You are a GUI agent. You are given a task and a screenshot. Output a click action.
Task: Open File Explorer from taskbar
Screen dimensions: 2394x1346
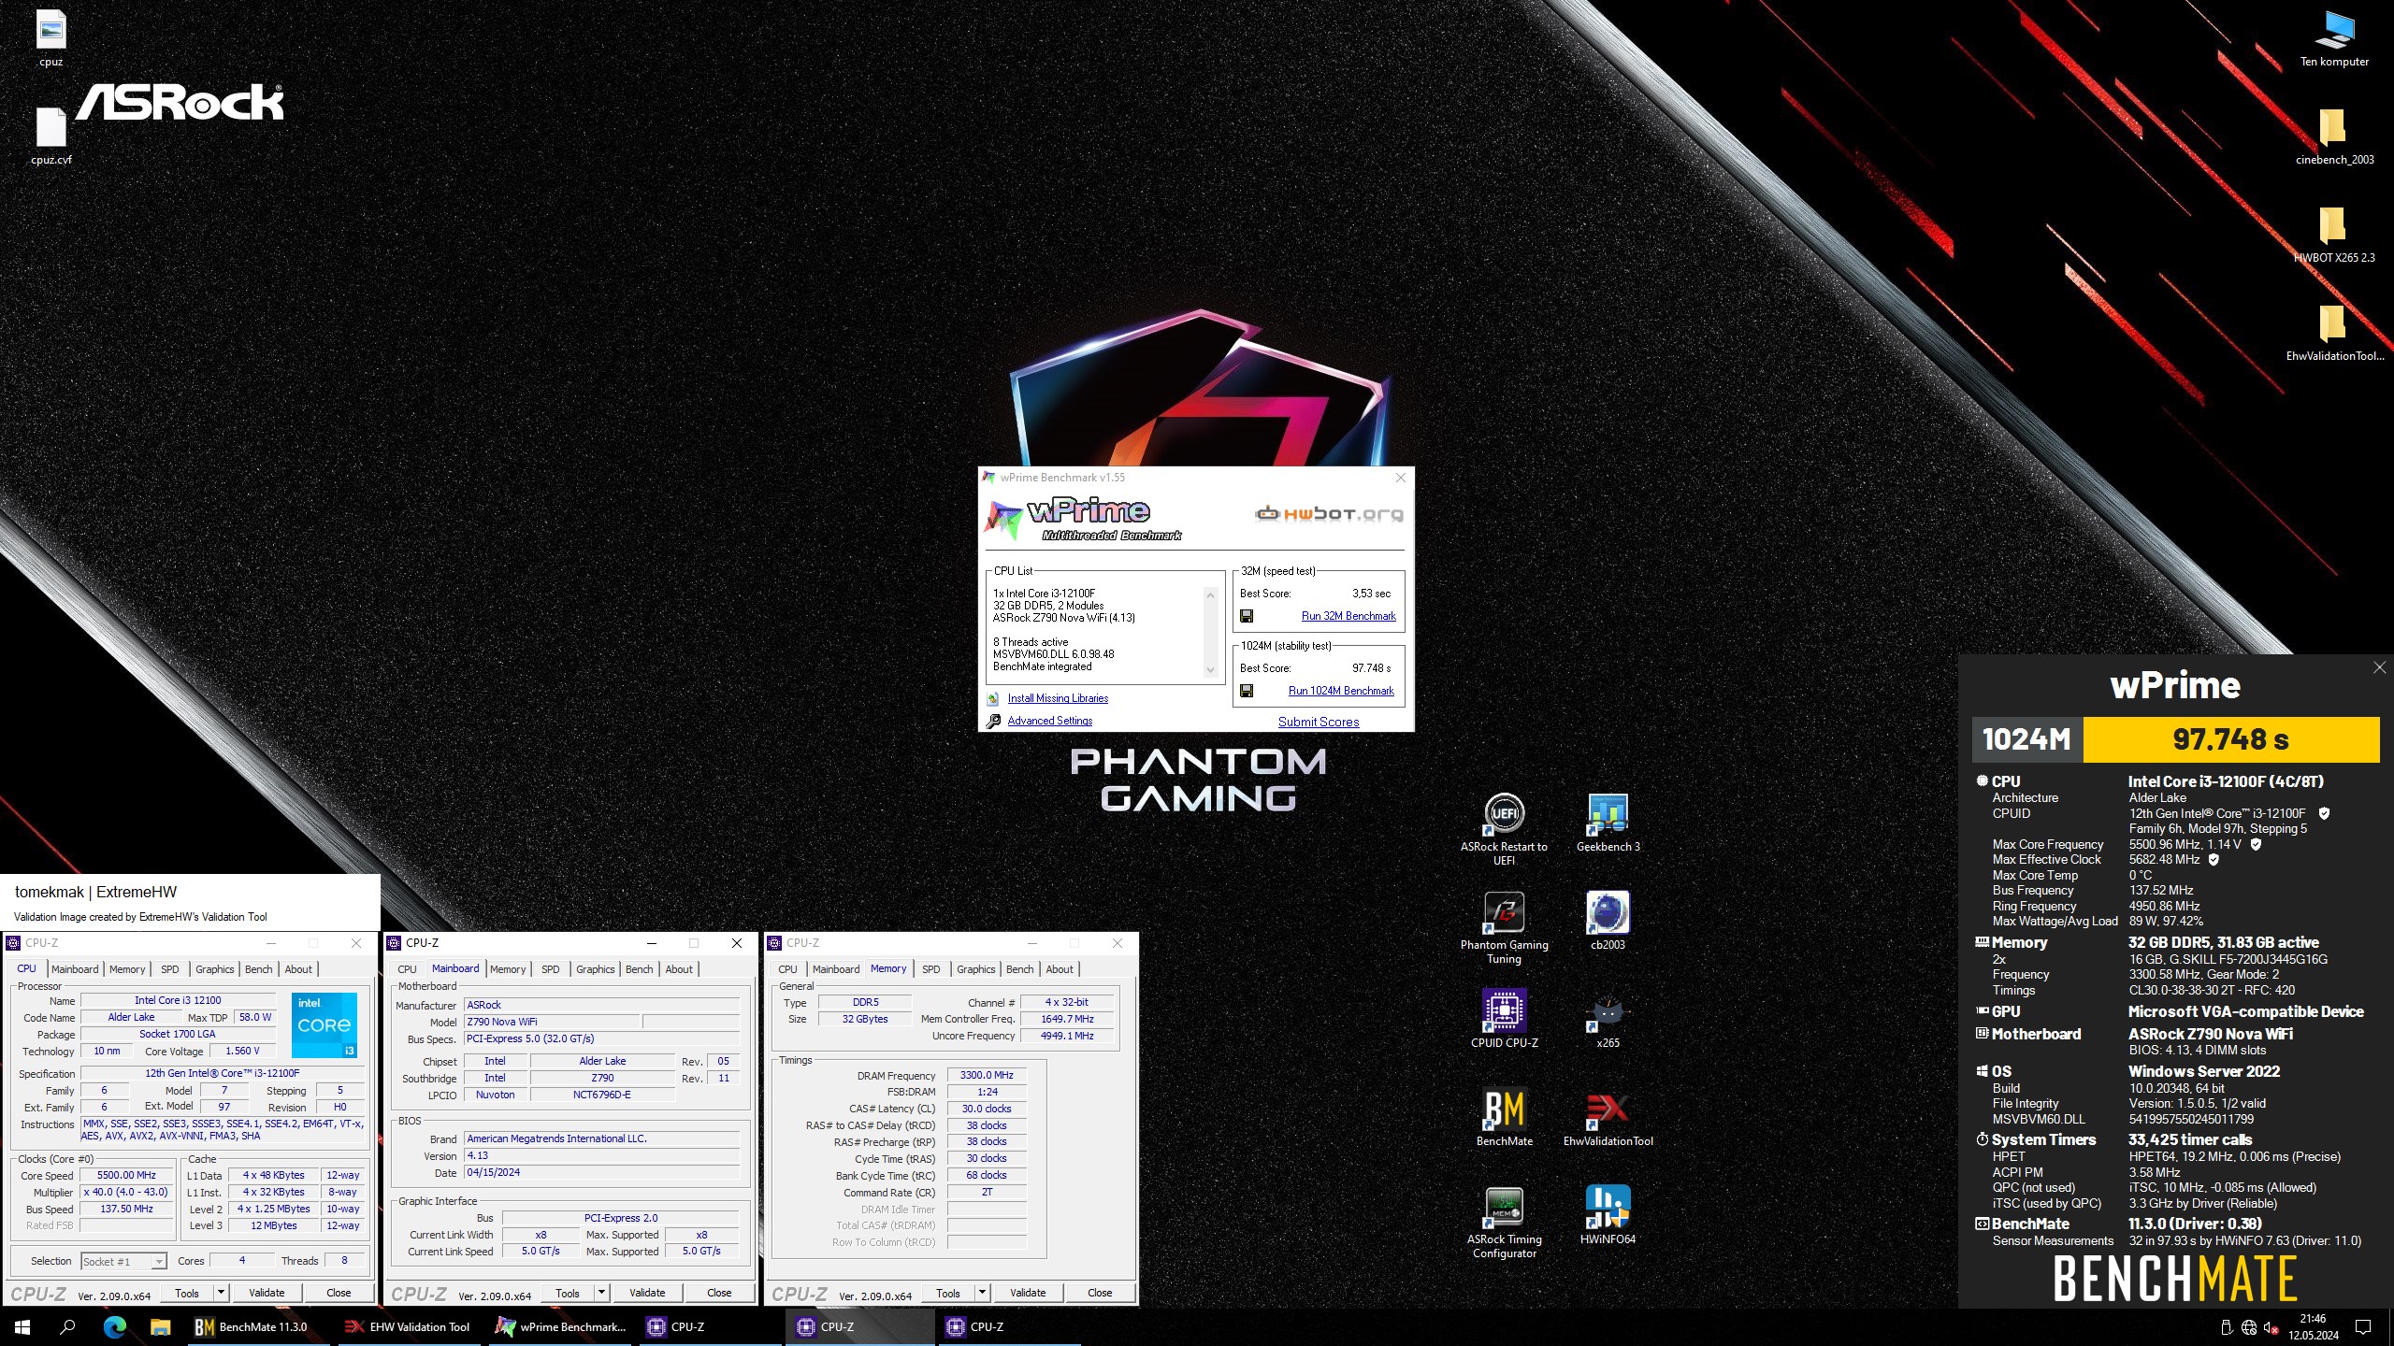161,1326
